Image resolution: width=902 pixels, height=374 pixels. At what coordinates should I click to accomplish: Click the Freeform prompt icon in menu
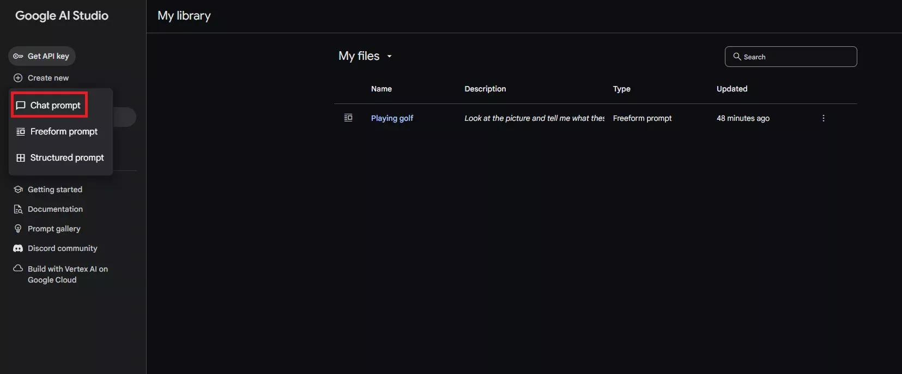coord(21,132)
